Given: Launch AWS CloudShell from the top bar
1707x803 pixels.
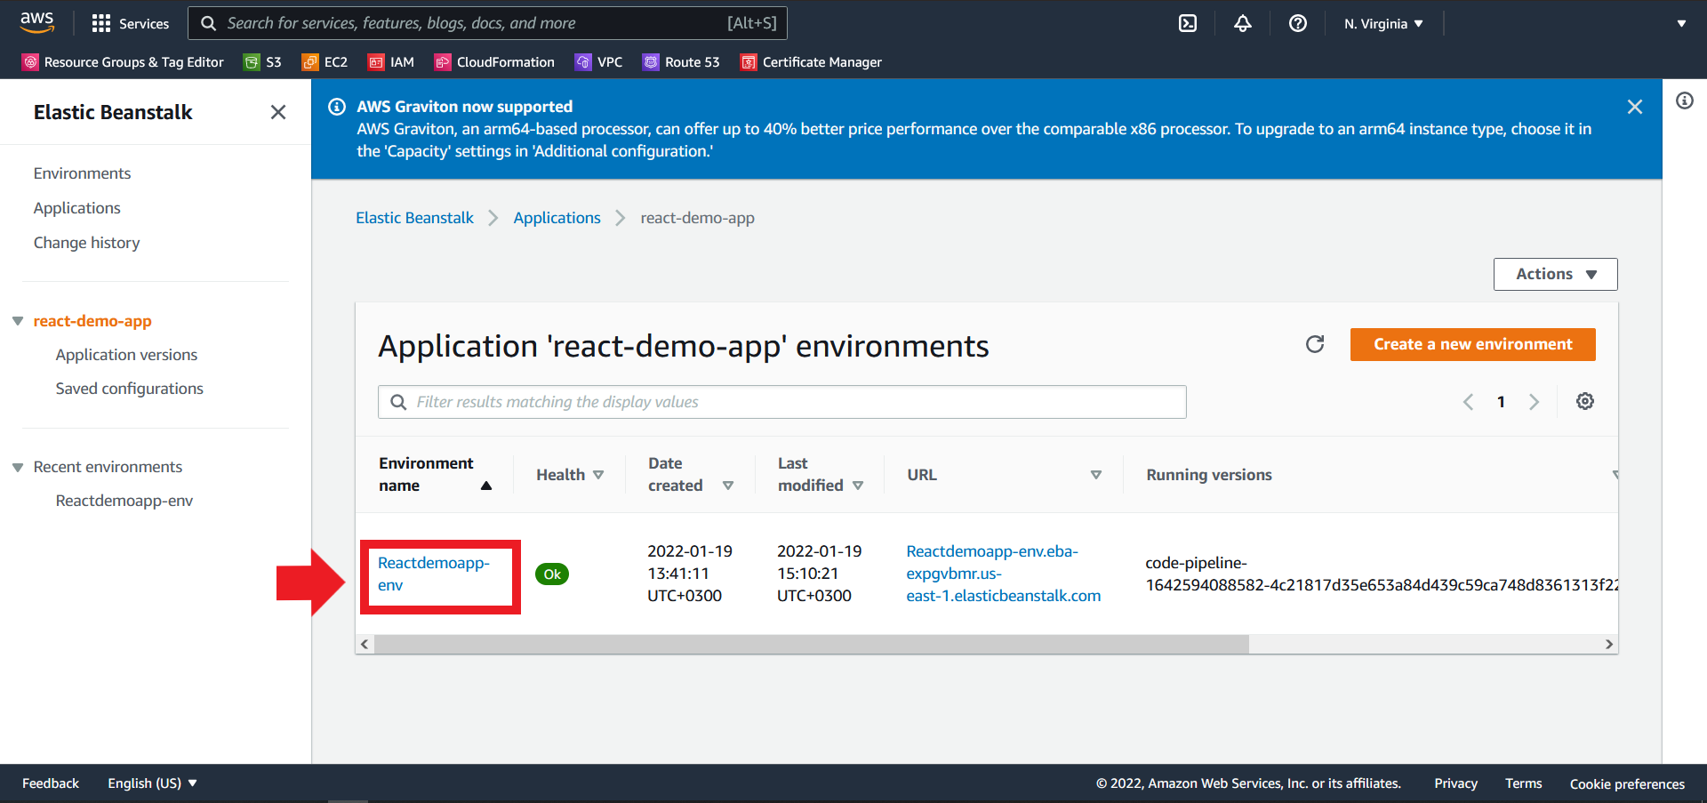Looking at the screenshot, I should coord(1188,23).
